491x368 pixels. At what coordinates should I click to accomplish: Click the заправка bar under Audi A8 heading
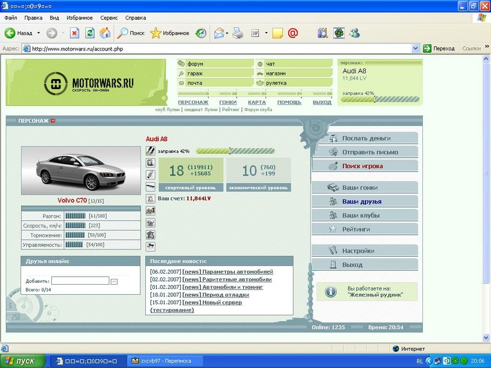click(235, 151)
